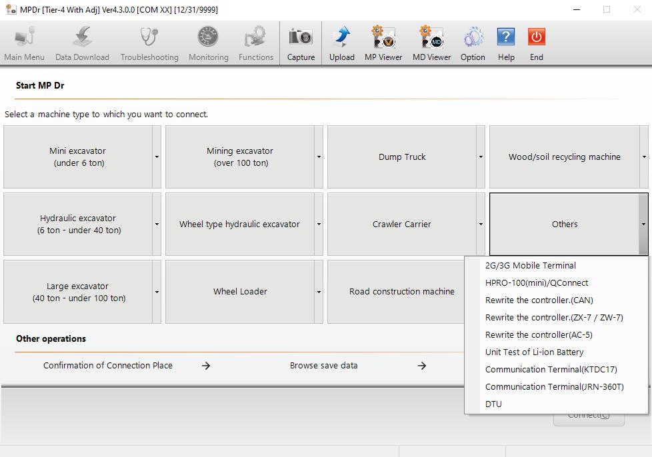The width and height of the screenshot is (652, 457).
Task: Select Communication Terminal(JRN-360T) entry
Action: [556, 387]
